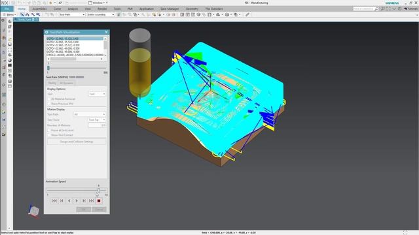Step the tool path forward
The width and height of the screenshot is (419, 235).
click(x=84, y=200)
